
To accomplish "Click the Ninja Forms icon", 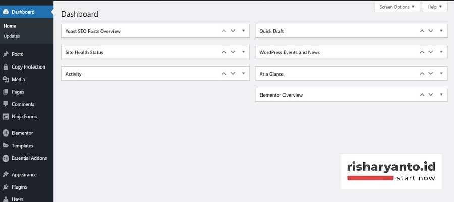I will 6,117.
